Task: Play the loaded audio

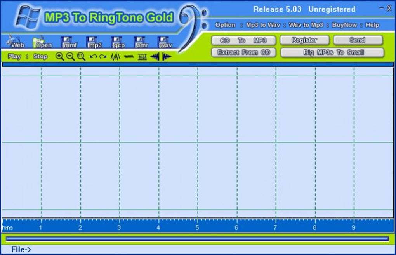Action: 14,56
